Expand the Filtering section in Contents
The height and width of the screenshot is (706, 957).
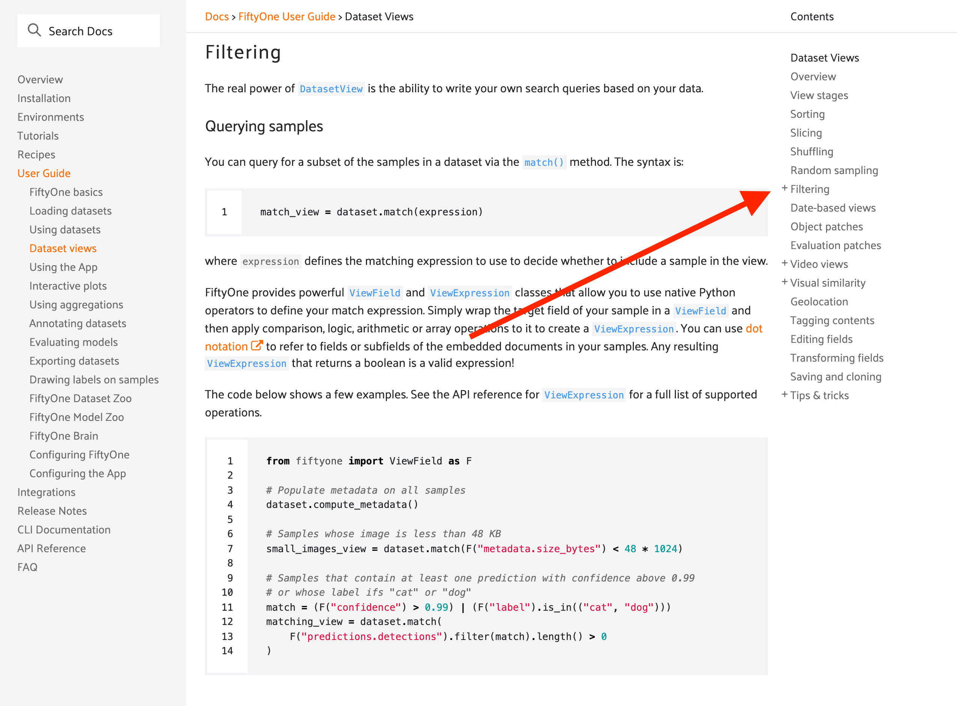[x=784, y=188]
